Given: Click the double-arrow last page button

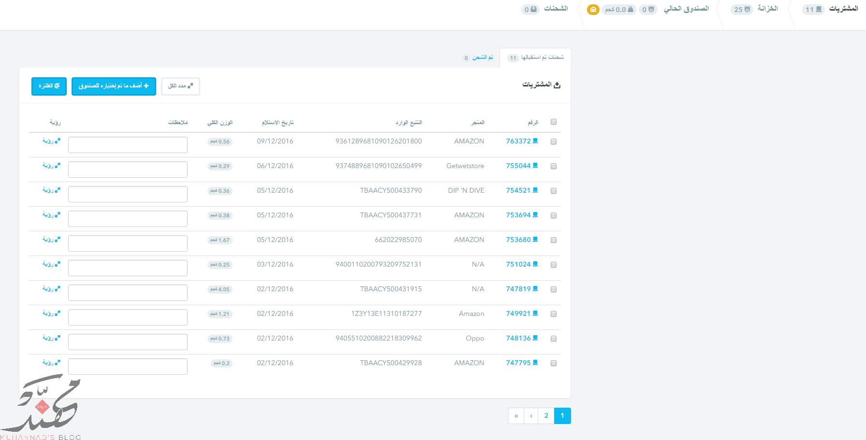Looking at the screenshot, I should (x=516, y=416).
